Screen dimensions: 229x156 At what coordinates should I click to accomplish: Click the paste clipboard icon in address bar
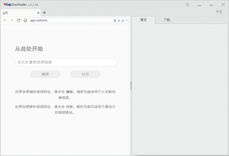(115, 21)
